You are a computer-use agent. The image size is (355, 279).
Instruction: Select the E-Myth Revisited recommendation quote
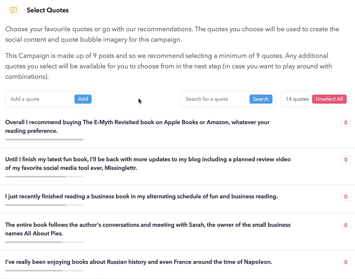pos(137,126)
